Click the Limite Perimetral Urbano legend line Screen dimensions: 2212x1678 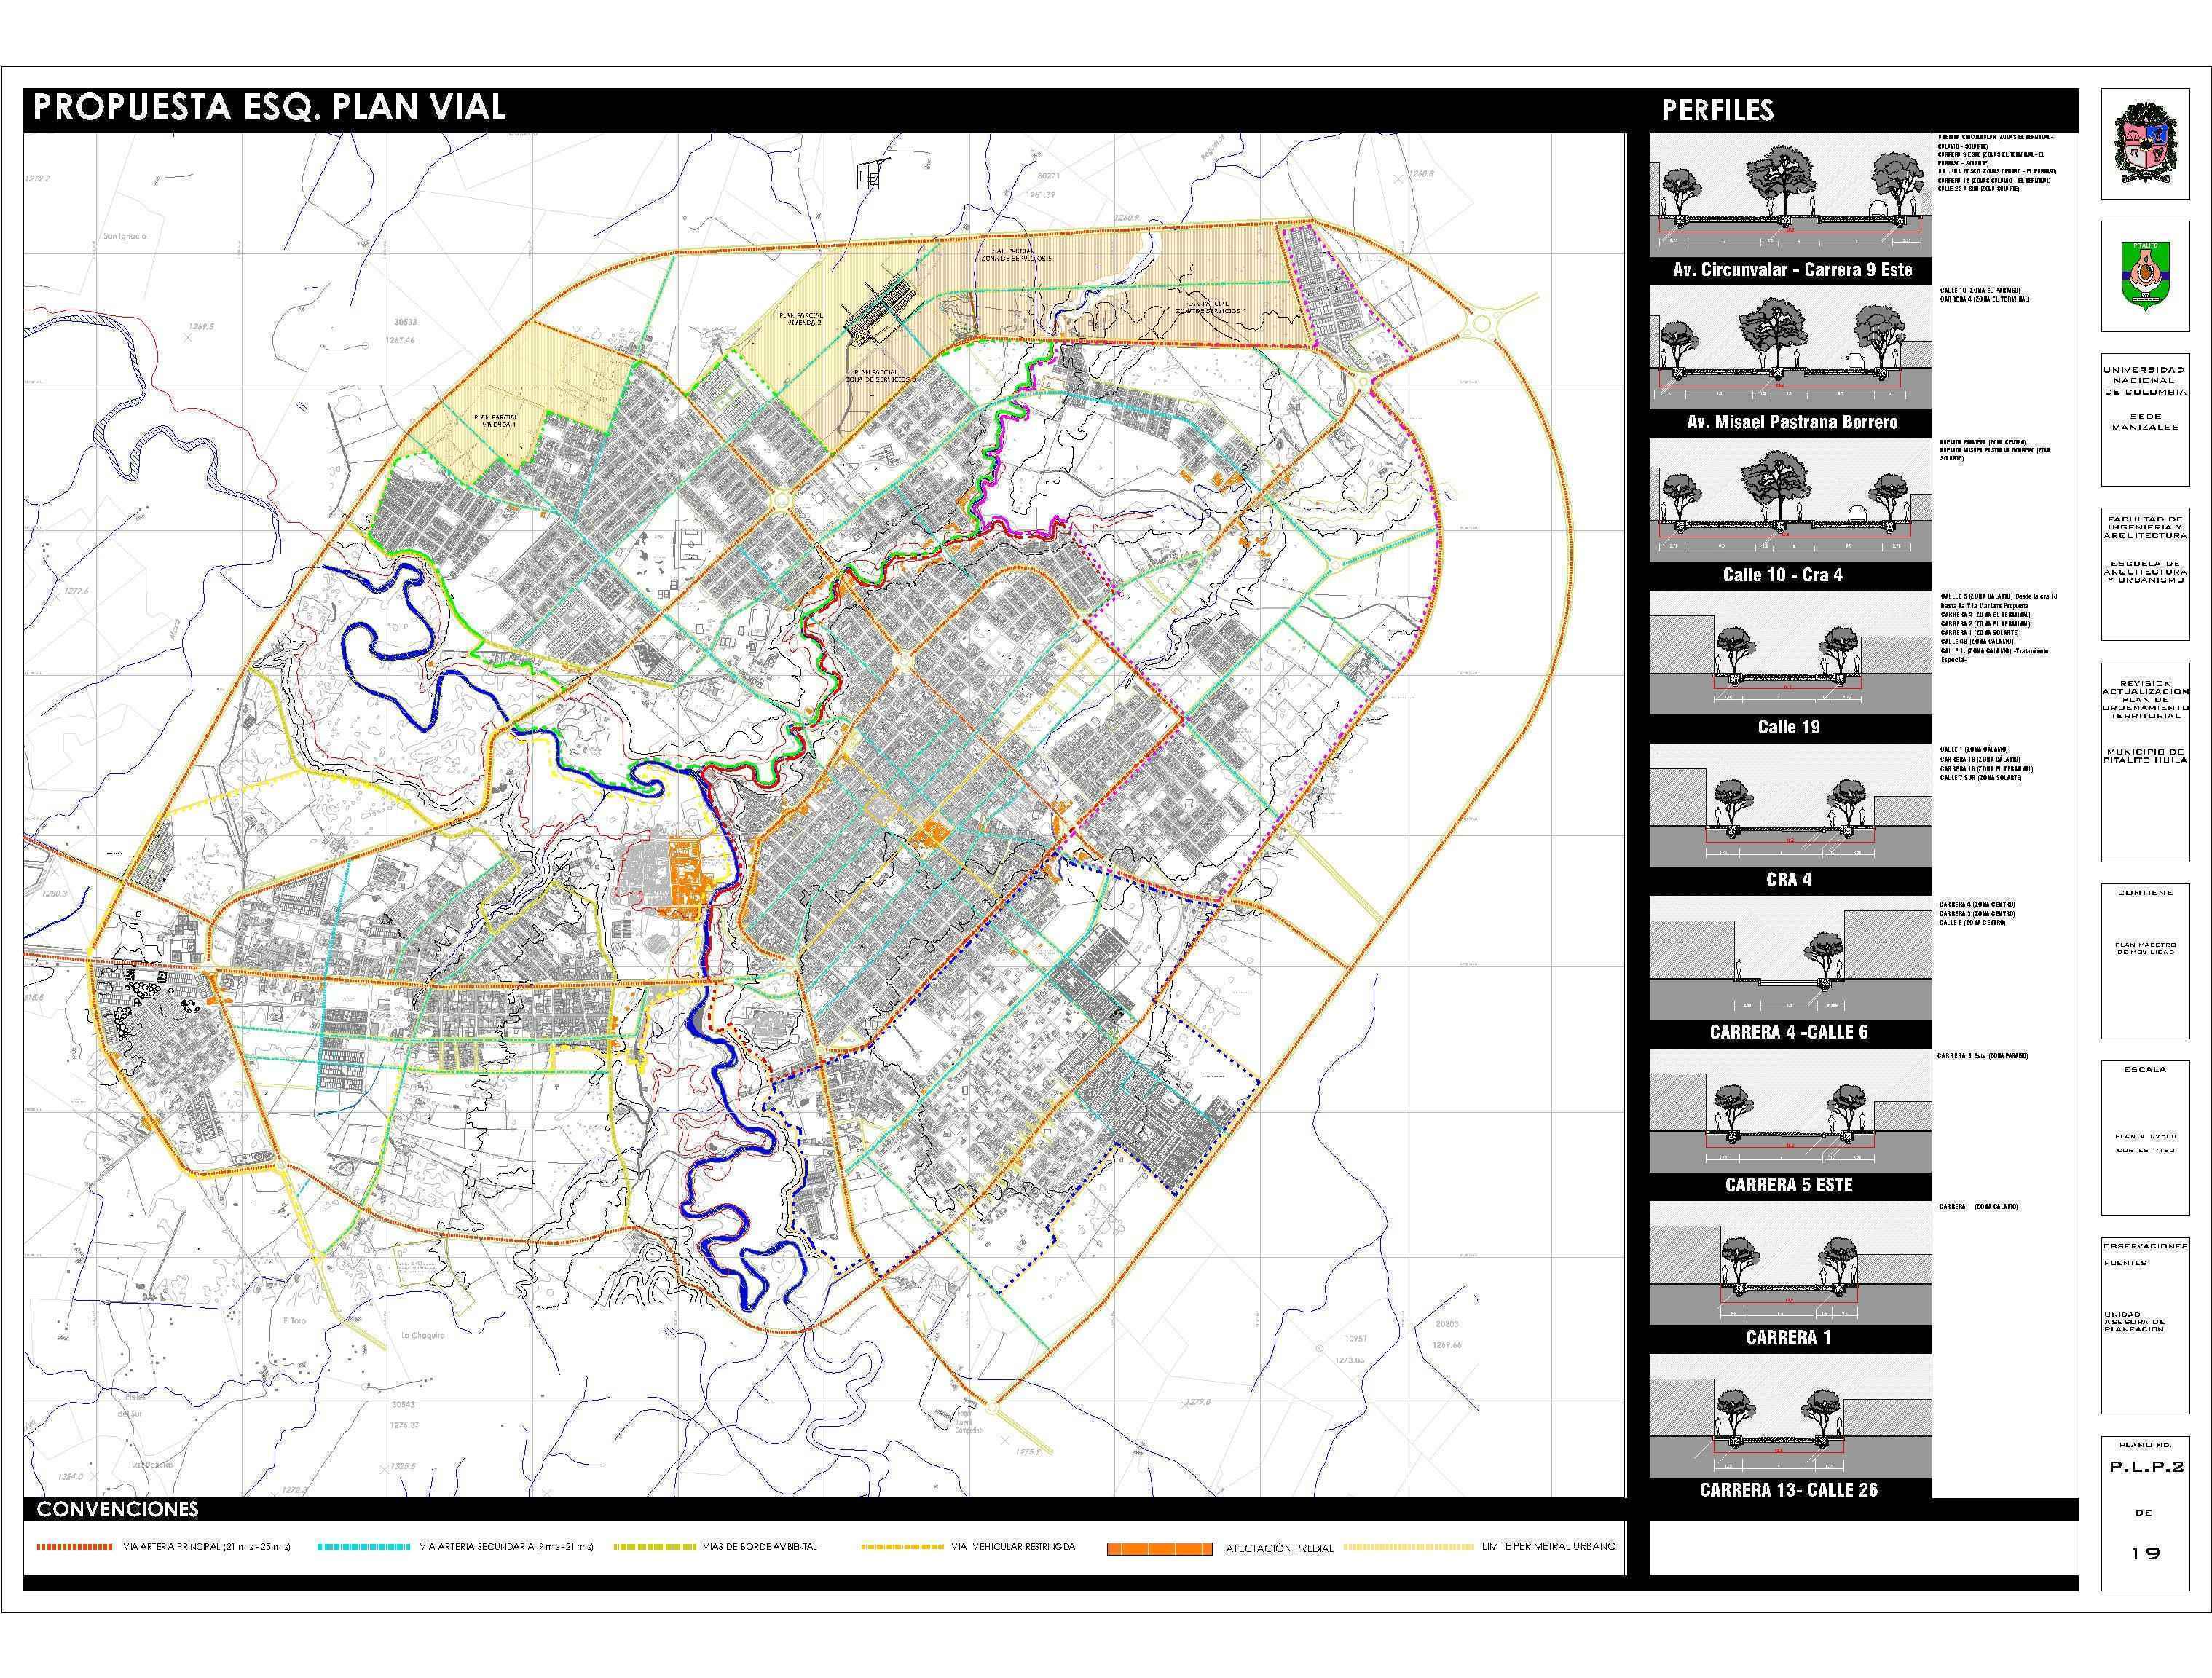tap(1408, 1547)
